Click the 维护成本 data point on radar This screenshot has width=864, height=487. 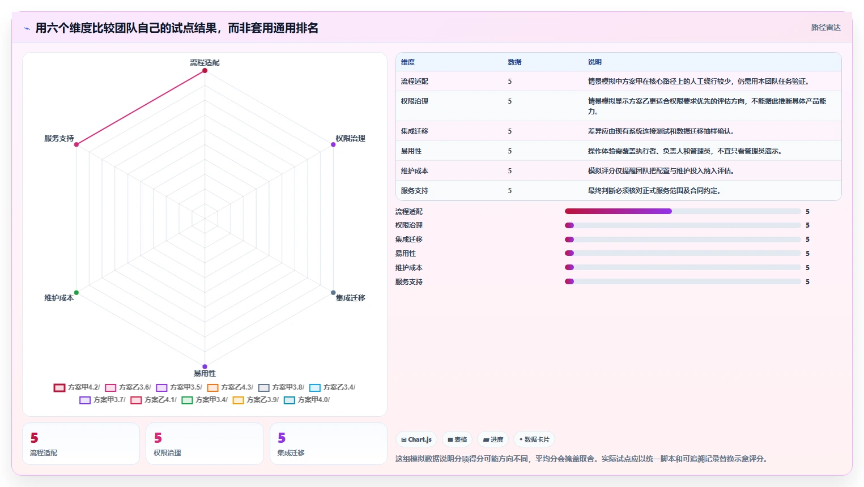tap(76, 293)
